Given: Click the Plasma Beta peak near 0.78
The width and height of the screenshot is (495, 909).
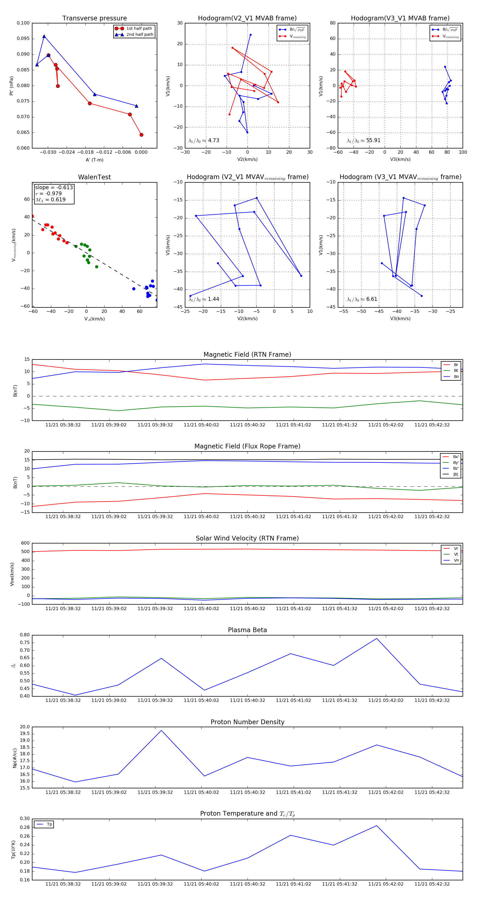Looking at the screenshot, I should click(377, 638).
